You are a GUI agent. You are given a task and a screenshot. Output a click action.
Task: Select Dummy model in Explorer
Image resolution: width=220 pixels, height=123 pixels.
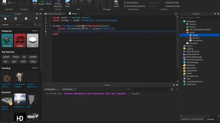tap(196, 38)
